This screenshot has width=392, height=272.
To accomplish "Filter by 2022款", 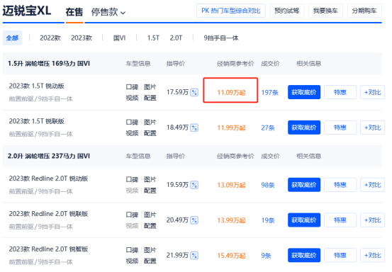I will 50,38.
